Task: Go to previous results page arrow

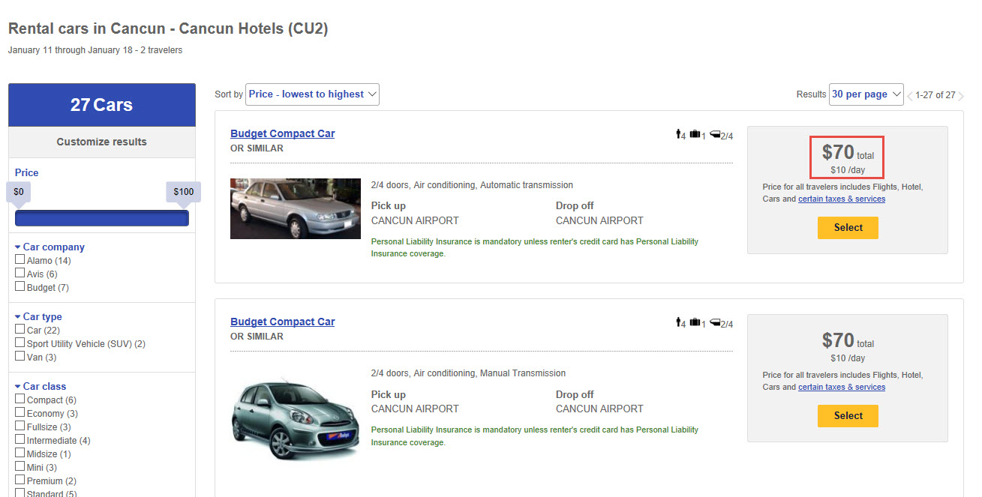Action: 910,96
